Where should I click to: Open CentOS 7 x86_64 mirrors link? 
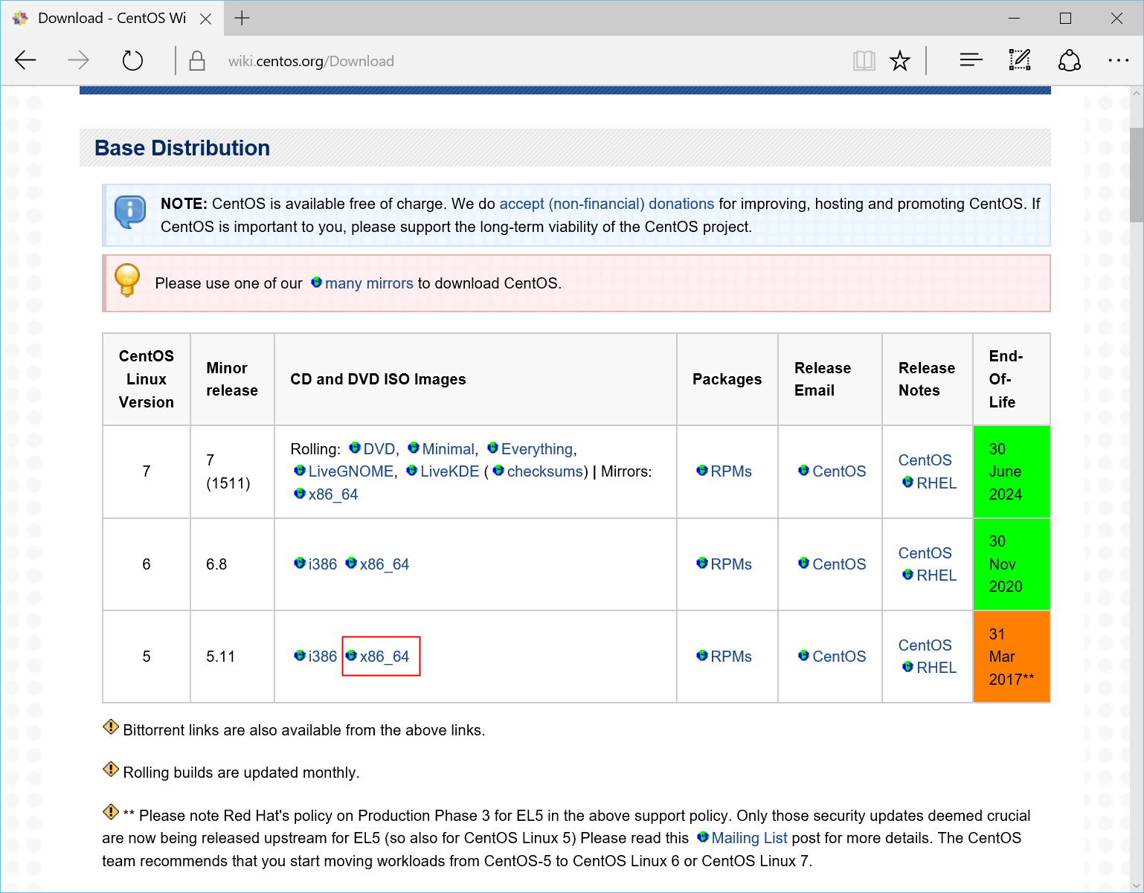point(326,494)
